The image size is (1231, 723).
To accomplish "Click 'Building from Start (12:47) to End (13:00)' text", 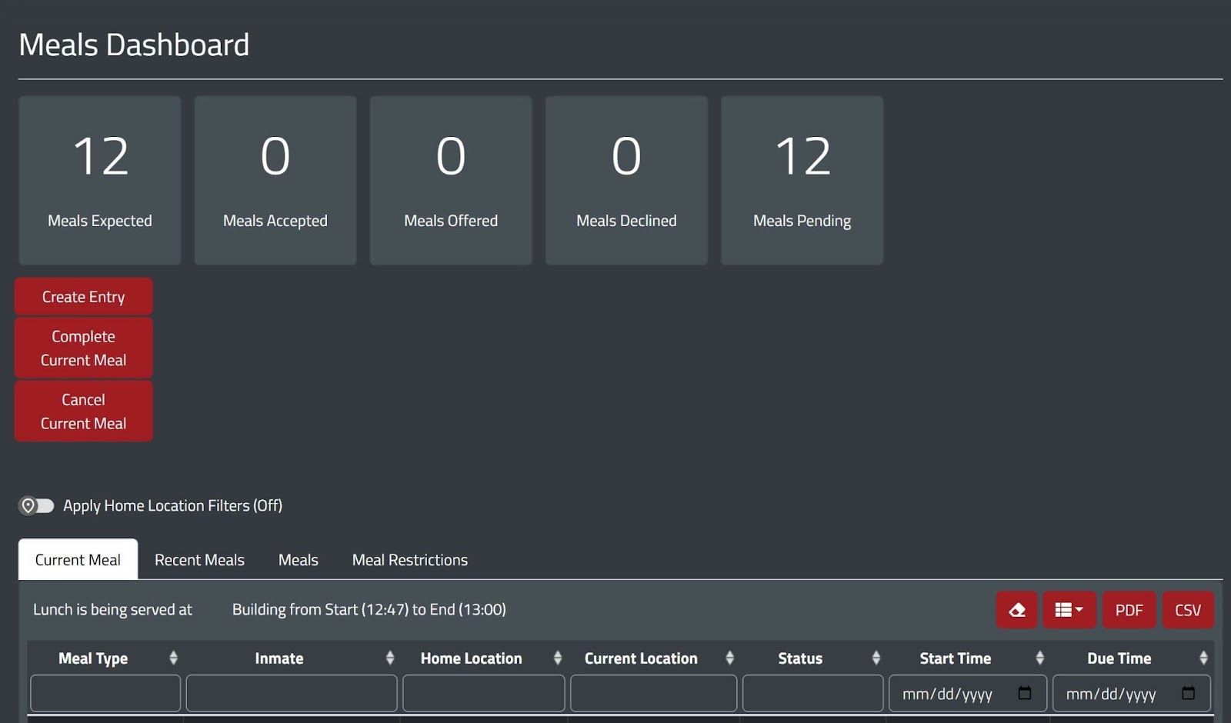I will 369,609.
